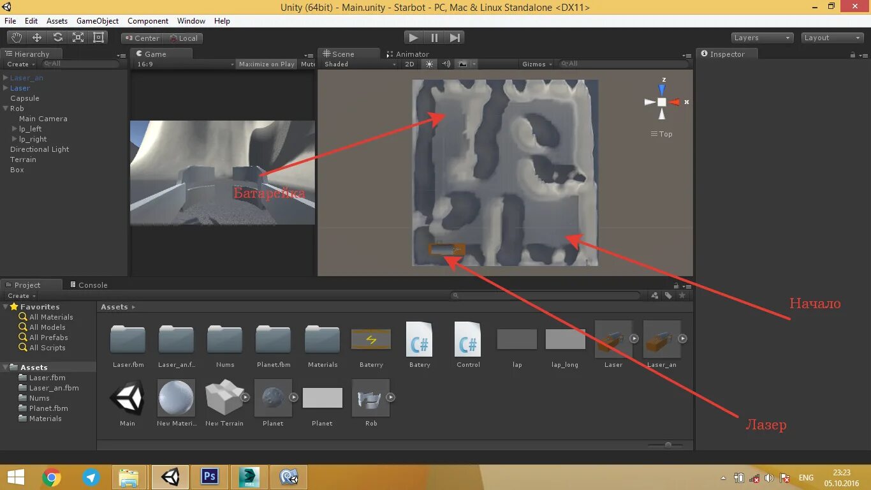871x490 pixels.
Task: Open the Gizmos dropdown
Action: pyautogui.click(x=537, y=64)
